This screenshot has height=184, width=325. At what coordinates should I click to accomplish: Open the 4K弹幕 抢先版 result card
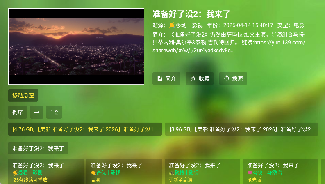[x=280, y=171]
